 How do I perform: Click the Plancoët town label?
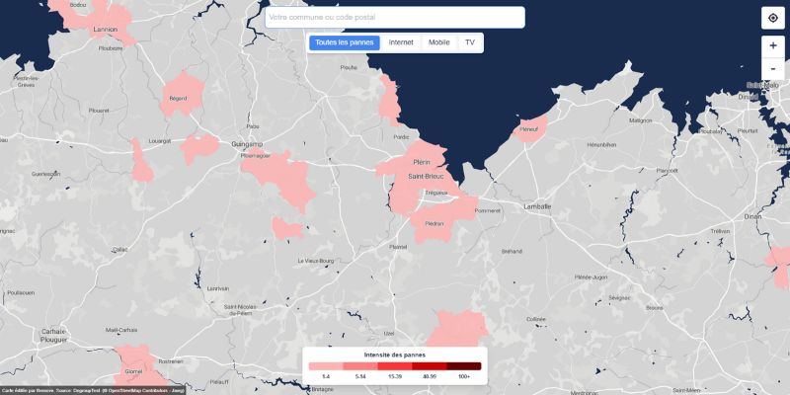pos(668,170)
